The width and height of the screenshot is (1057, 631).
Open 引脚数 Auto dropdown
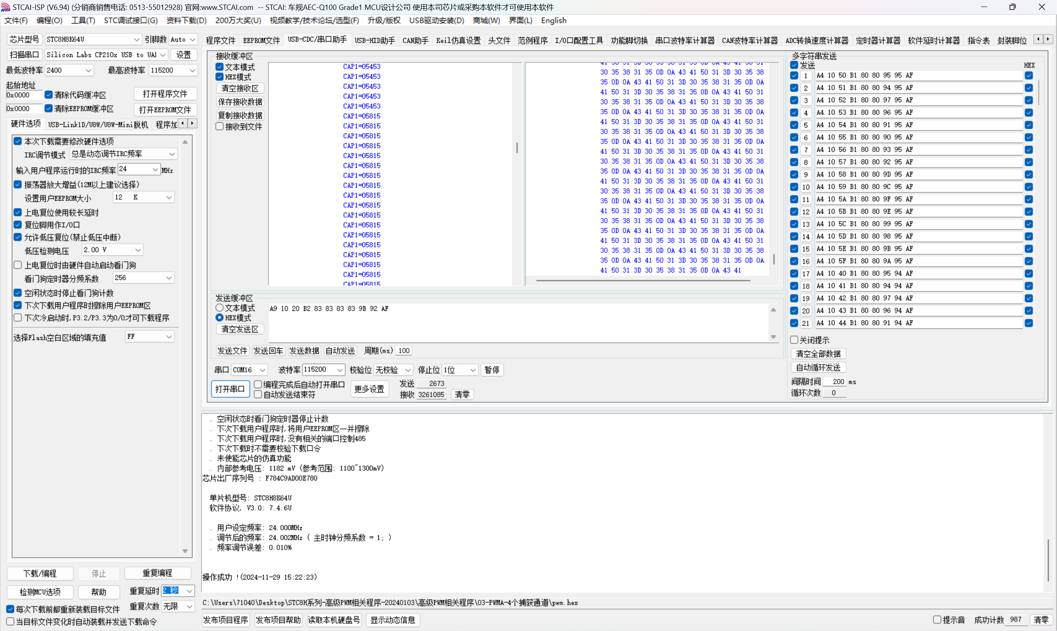click(193, 39)
